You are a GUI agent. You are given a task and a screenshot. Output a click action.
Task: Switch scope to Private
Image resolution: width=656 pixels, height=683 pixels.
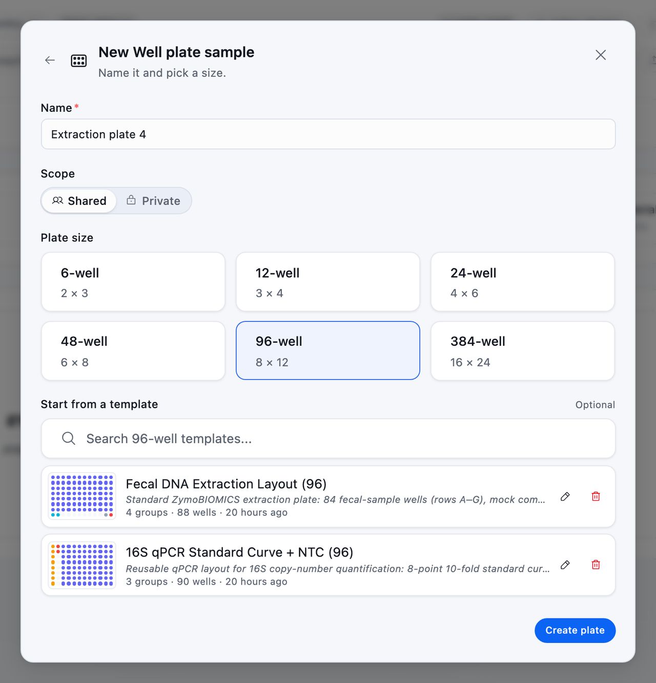click(x=153, y=201)
